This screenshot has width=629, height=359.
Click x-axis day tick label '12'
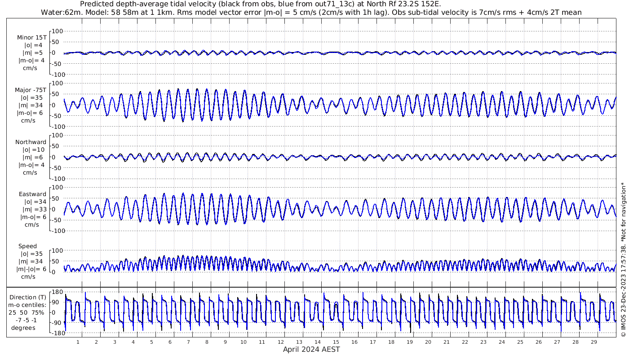click(x=280, y=342)
